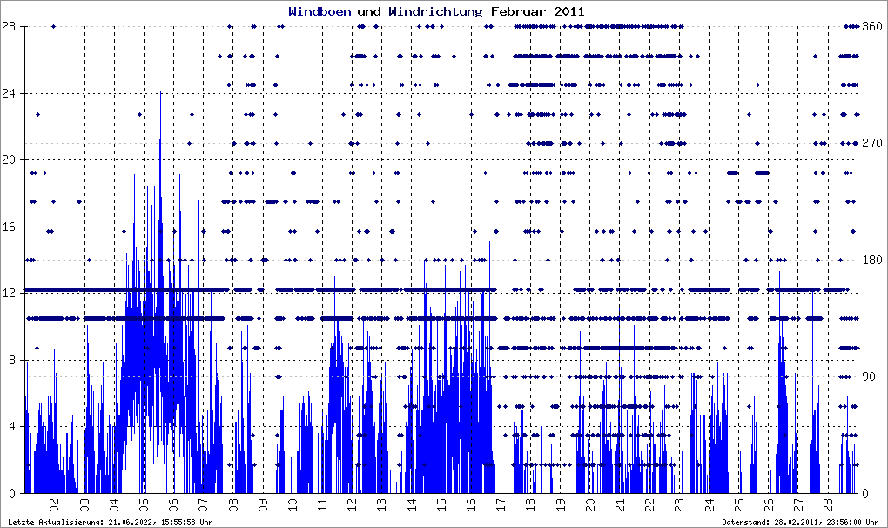The image size is (888, 528).
Task: Click the day label 14 on x-axis
Action: 411,504
